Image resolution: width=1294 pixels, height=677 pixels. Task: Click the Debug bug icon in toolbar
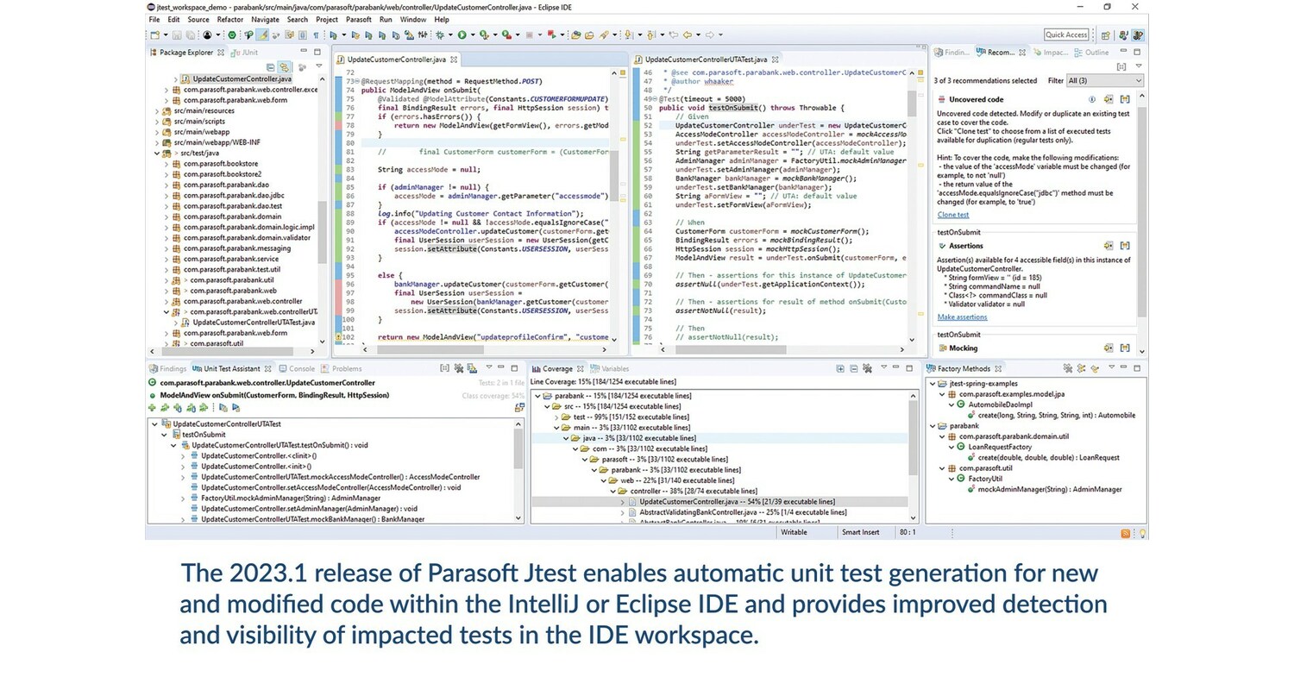440,35
